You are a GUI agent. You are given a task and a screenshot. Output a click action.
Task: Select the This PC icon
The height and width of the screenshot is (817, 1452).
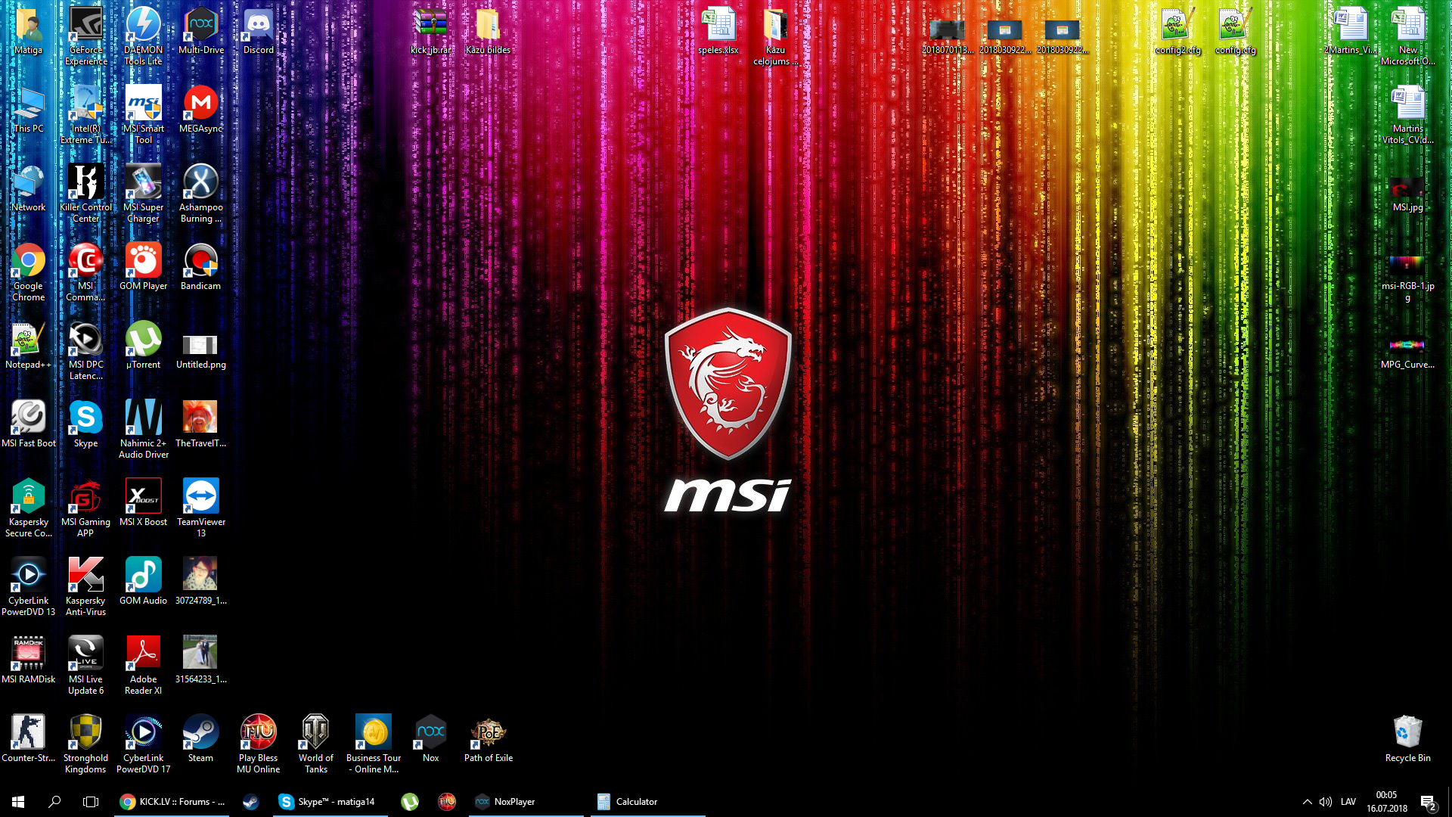pyautogui.click(x=28, y=109)
